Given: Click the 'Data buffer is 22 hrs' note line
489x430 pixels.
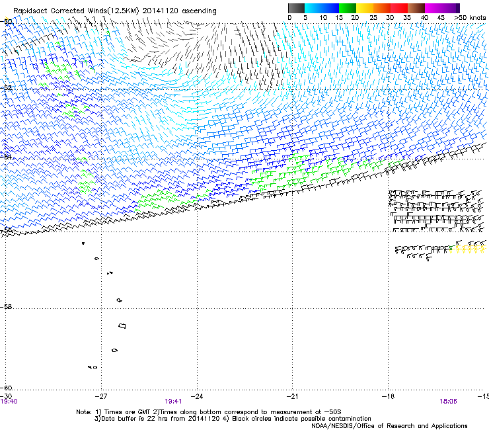Looking at the screenshot, I should click(233, 419).
